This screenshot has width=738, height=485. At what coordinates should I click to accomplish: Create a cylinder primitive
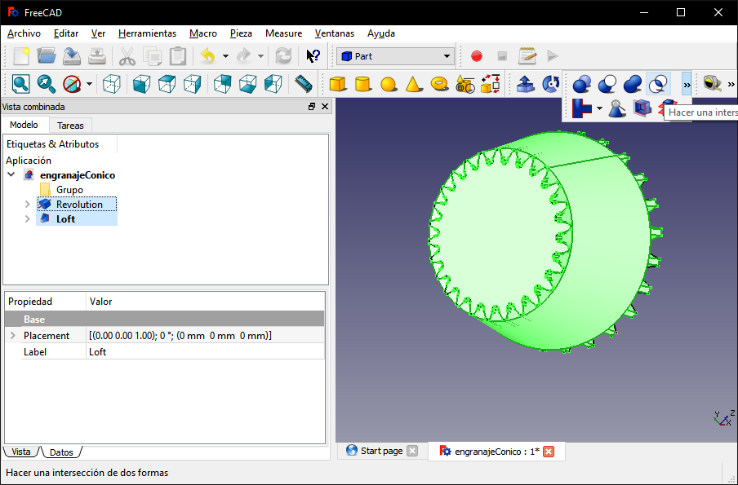pos(363,84)
